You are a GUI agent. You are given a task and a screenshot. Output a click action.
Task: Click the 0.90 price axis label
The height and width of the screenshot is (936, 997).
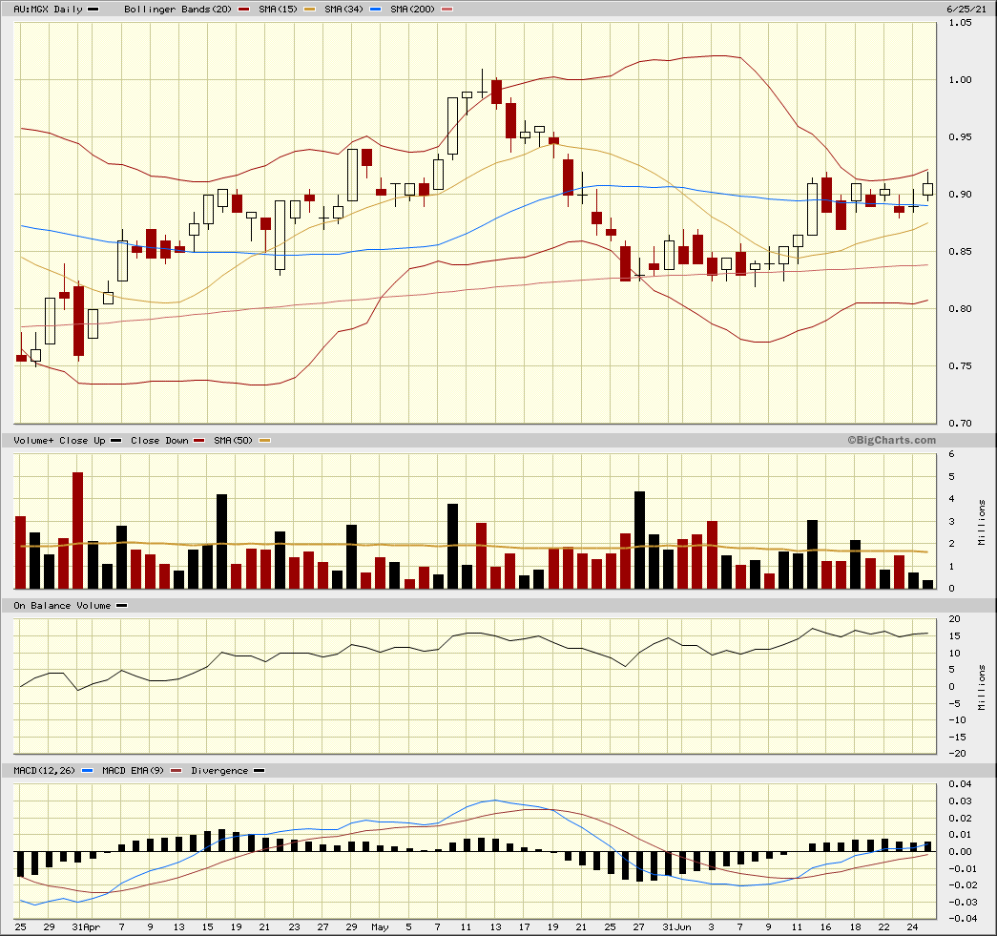pyautogui.click(x=960, y=194)
